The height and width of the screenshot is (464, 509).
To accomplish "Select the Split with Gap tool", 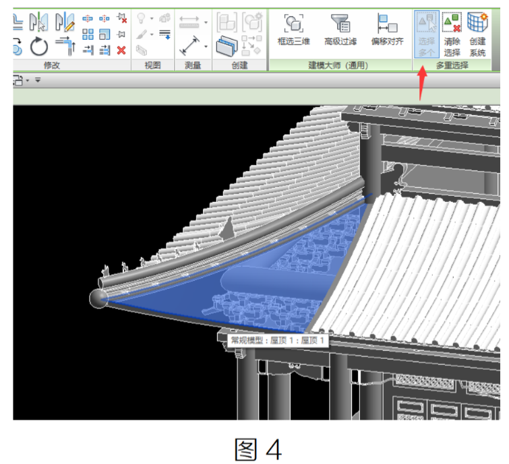I will tap(104, 18).
